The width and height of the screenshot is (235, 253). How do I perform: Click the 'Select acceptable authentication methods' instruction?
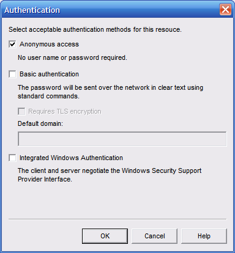point(95,29)
